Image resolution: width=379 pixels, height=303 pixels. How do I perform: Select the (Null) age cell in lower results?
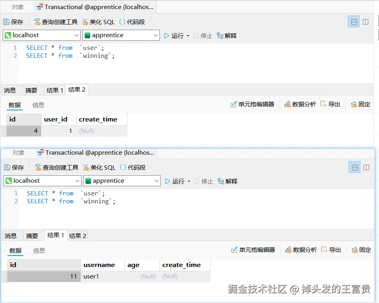pos(142,276)
